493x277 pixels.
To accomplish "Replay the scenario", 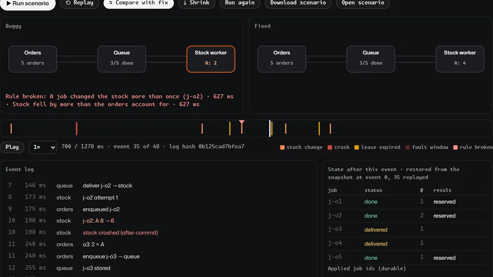I will point(80,3).
